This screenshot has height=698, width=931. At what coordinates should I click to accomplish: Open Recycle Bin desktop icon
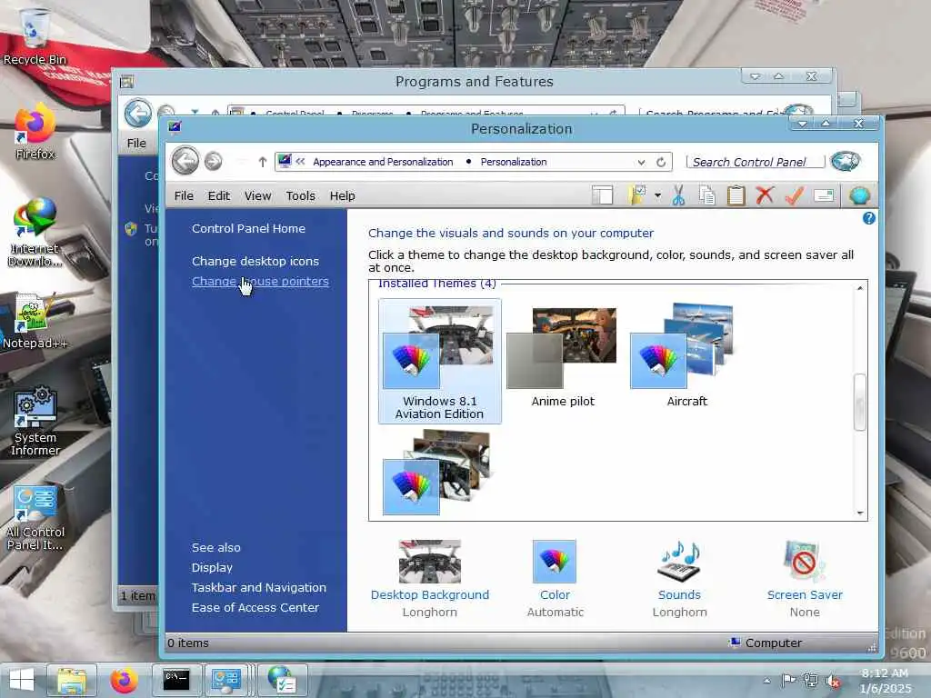point(35,35)
